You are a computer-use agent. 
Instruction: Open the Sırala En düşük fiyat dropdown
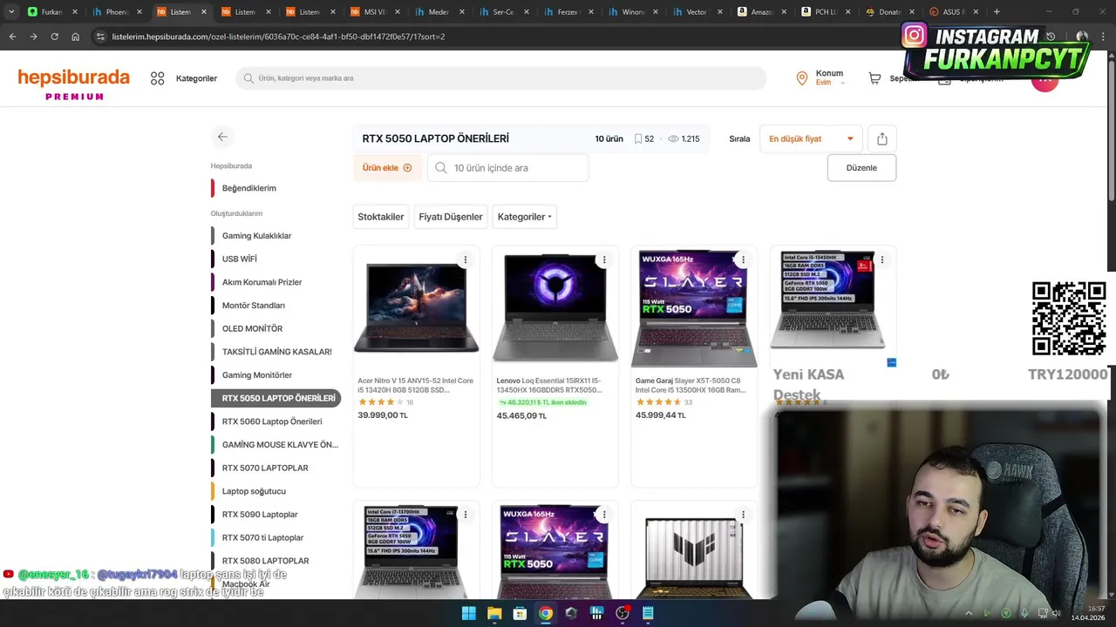[x=811, y=138]
